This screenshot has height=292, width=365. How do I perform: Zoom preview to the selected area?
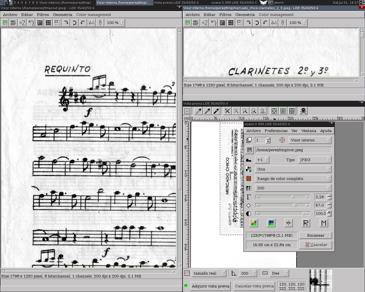254,111
